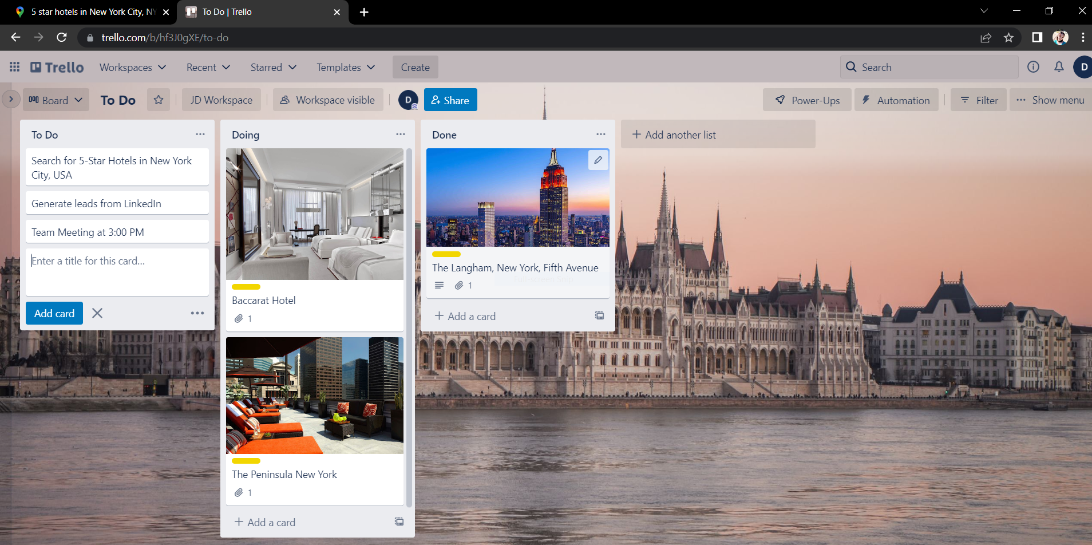This screenshot has width=1092, height=545.
Task: Go to Trello home via logo
Action: (57, 67)
